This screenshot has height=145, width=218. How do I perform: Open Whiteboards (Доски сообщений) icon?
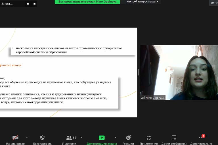tap(174, 138)
